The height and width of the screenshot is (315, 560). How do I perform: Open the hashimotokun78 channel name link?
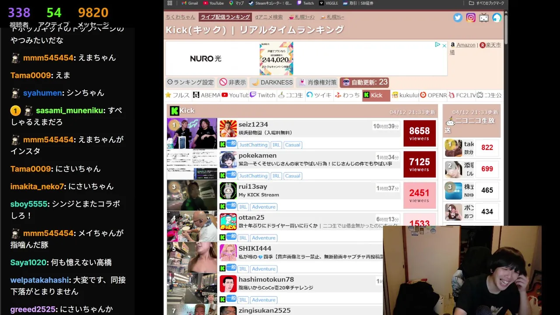[x=266, y=279]
